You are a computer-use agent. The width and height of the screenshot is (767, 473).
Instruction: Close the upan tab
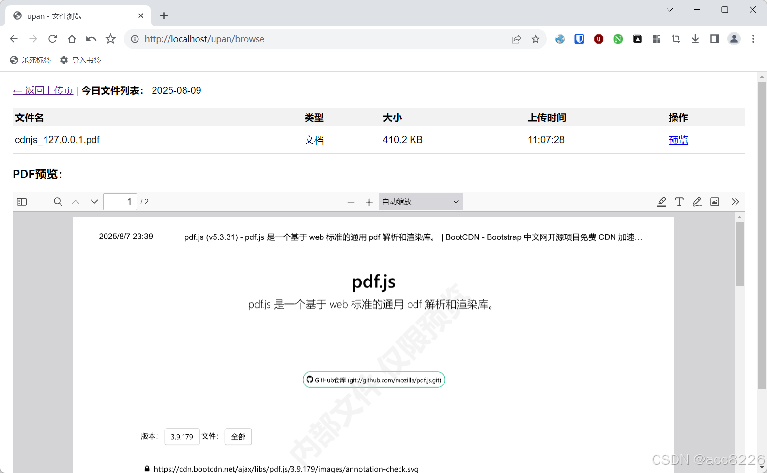141,15
